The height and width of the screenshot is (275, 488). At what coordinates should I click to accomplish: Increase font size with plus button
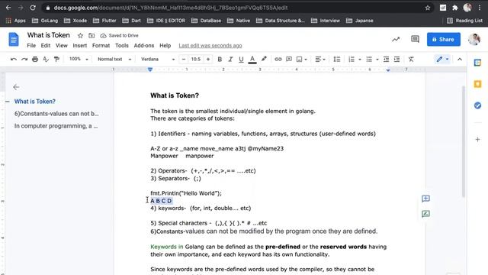[x=208, y=60]
